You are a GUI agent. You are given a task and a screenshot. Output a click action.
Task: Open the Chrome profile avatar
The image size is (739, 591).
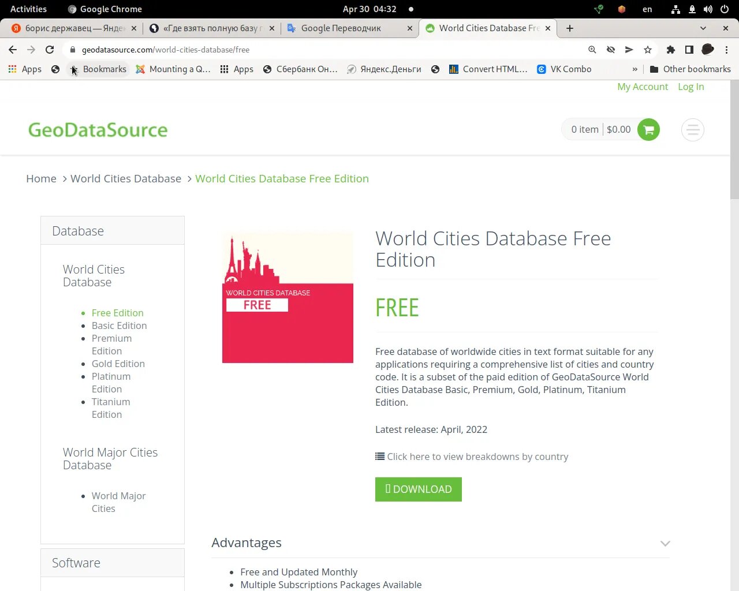707,50
